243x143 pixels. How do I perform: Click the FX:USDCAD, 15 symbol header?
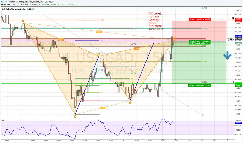(7, 4)
